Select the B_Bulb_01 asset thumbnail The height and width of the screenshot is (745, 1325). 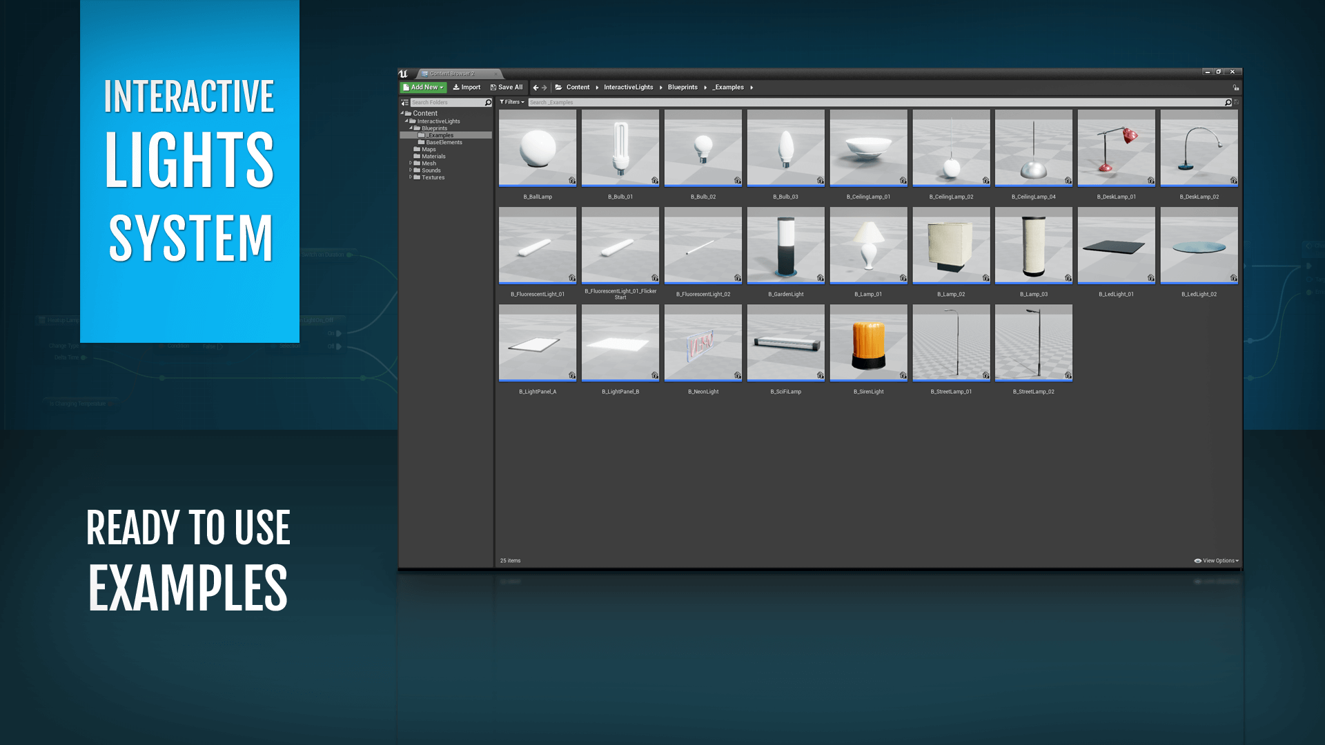(x=620, y=148)
